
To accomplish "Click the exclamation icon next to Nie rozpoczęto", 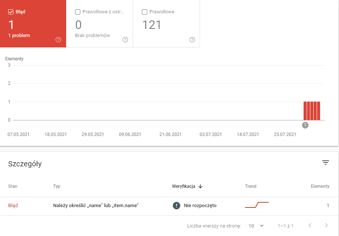I will pyautogui.click(x=177, y=206).
